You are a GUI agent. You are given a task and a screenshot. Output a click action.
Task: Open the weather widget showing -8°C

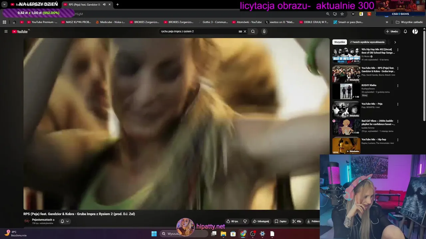pyautogui.click(x=15, y=233)
